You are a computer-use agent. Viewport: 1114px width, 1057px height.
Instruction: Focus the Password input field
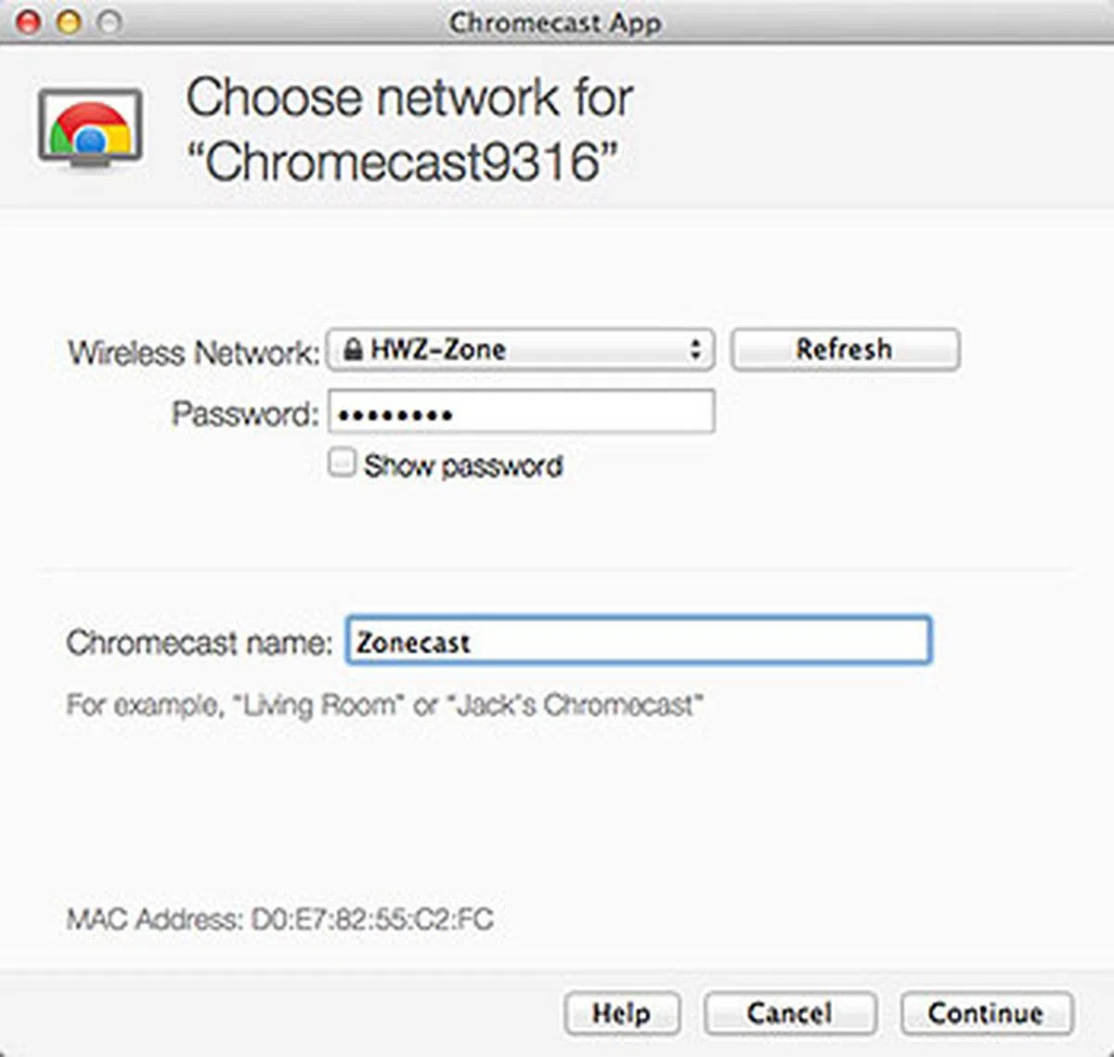pyautogui.click(x=522, y=412)
